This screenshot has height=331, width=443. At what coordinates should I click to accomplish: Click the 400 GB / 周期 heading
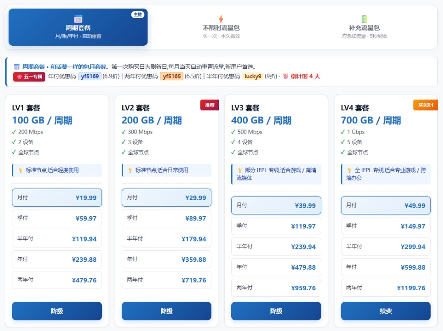pos(261,120)
